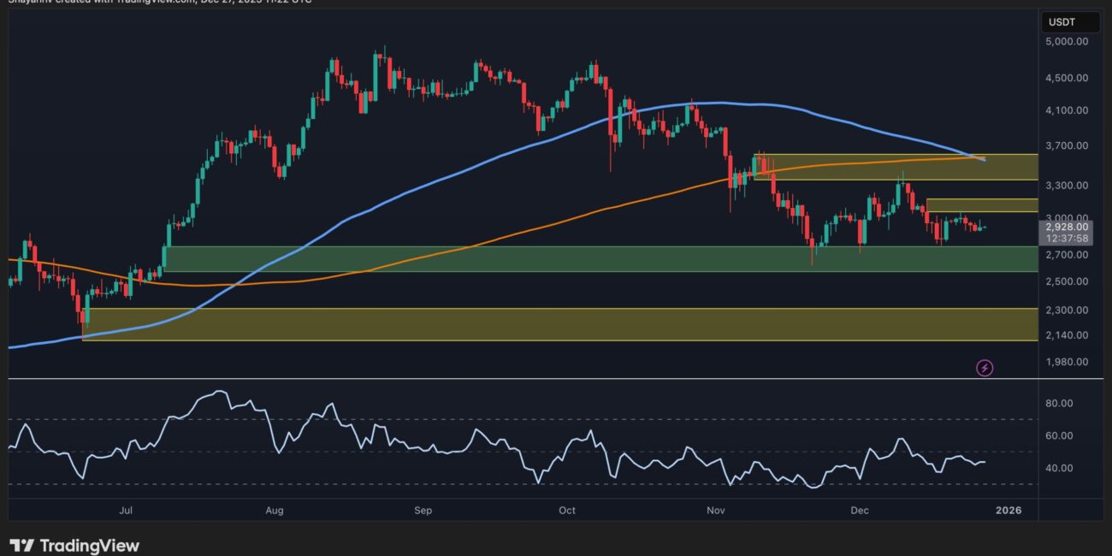Screen dimensions: 1112x556
Task: Click the 5,000.00 price axis label
Action: click(x=1065, y=41)
